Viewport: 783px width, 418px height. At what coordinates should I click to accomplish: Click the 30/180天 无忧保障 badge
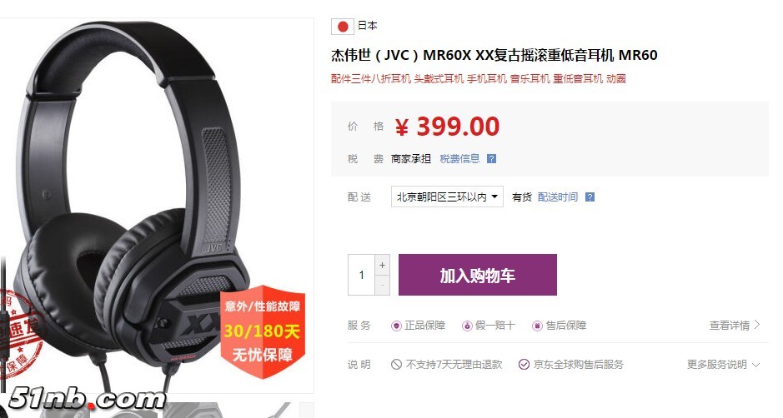point(262,331)
